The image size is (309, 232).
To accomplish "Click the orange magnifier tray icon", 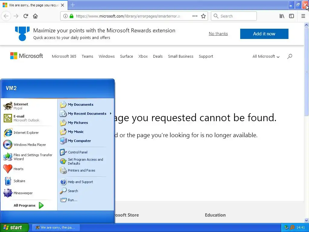I will click(x=292, y=227).
